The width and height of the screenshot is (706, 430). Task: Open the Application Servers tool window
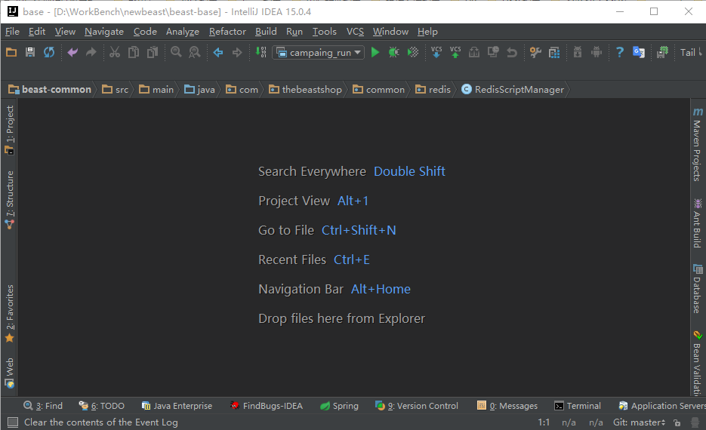[x=661, y=406]
